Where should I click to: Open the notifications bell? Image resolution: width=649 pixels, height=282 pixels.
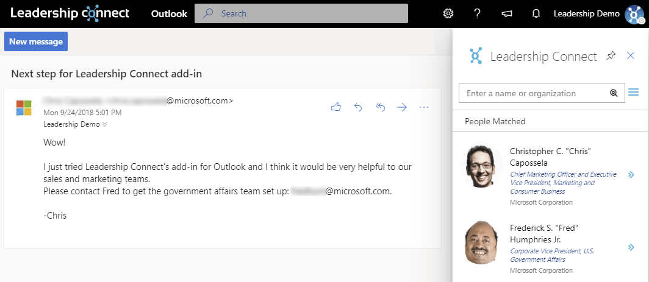(x=536, y=13)
